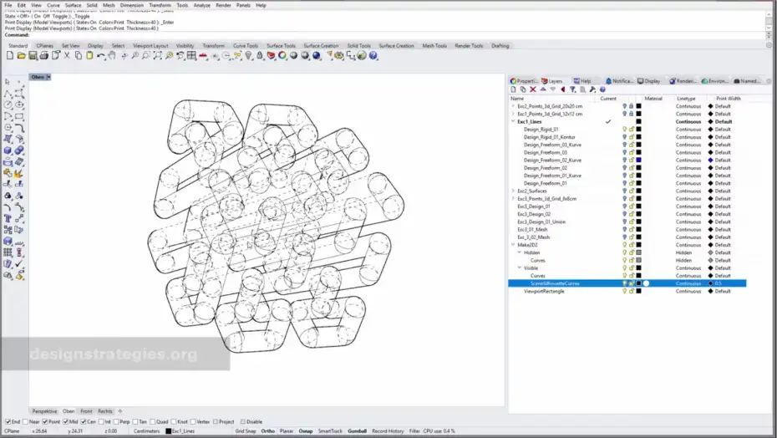Open the Oben viewport title dropdown arrow
The image size is (777, 438).
48,77
